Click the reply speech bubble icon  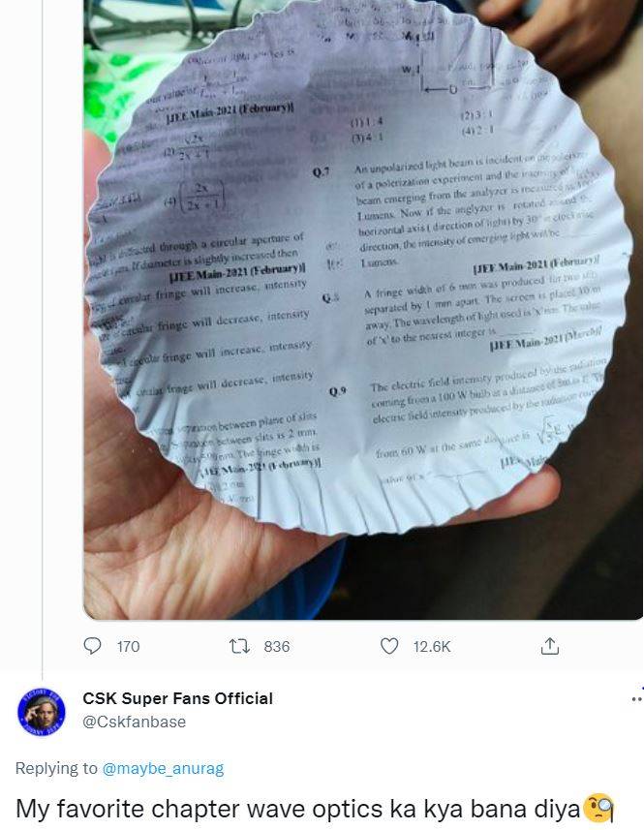(x=93, y=645)
